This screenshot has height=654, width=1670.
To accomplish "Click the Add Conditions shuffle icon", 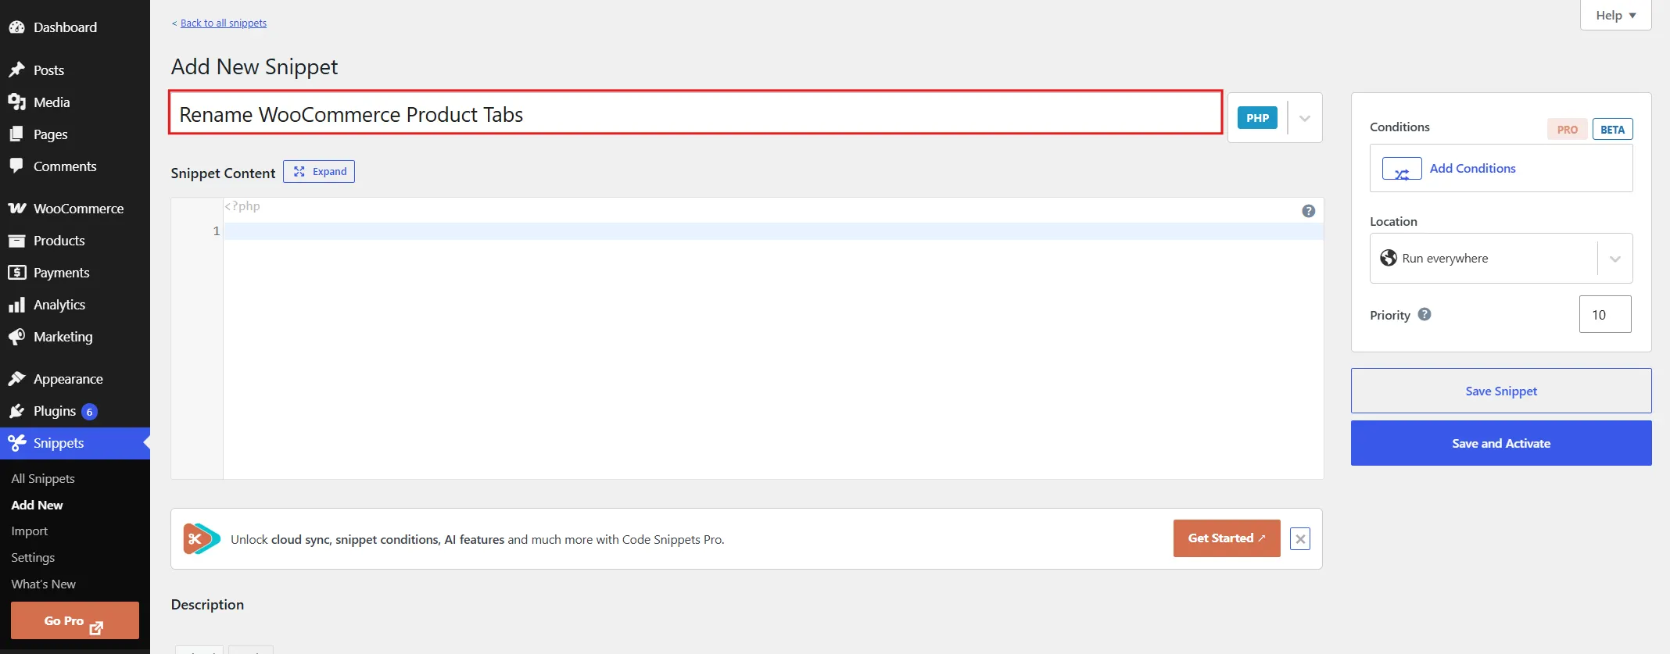I will click(1402, 169).
